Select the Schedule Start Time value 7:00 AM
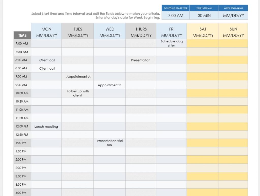Viewport: 260px width, 196px height. pos(176,15)
